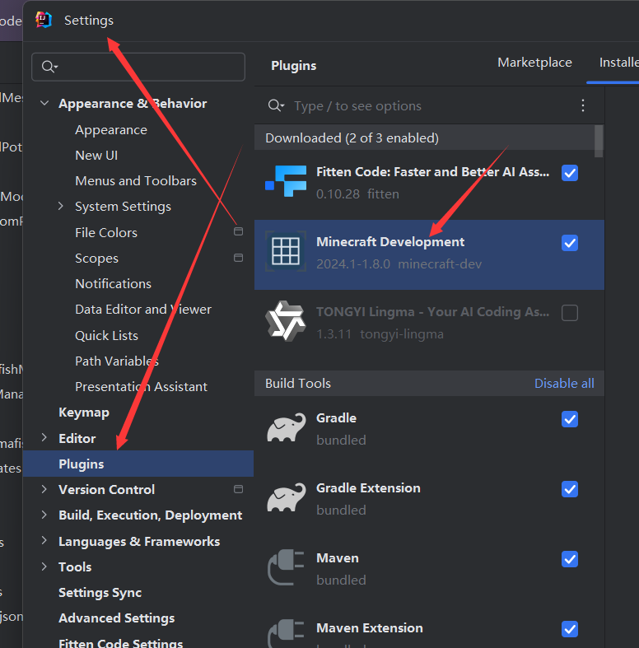Click the project-level icon beside Scopes
639x648 pixels.
point(239,258)
